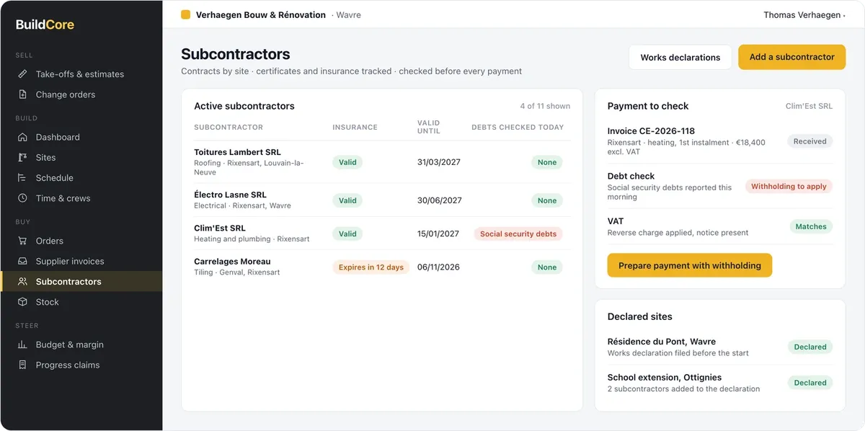Screen dimensions: 865x431
Task: Click Prepare payment with withholding
Action: point(690,265)
